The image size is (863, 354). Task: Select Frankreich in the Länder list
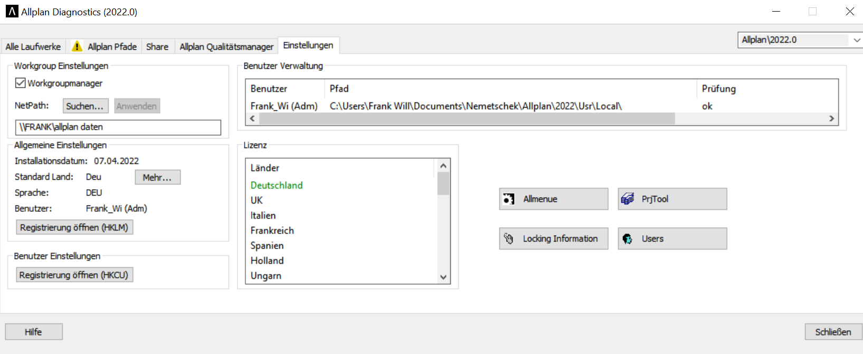[272, 230]
